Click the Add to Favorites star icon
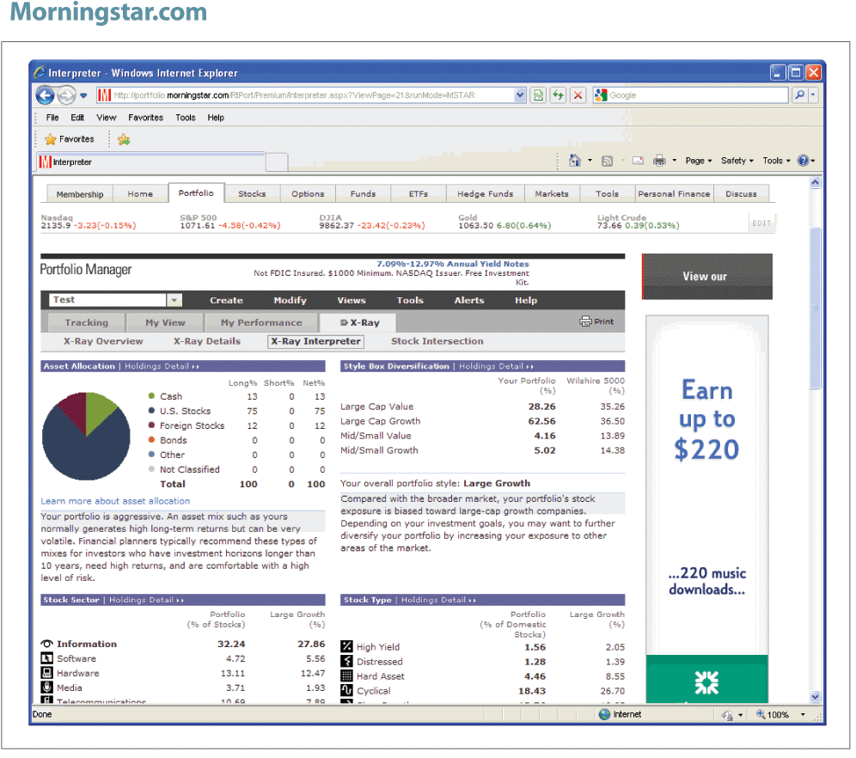The image size is (856, 758). [x=124, y=139]
